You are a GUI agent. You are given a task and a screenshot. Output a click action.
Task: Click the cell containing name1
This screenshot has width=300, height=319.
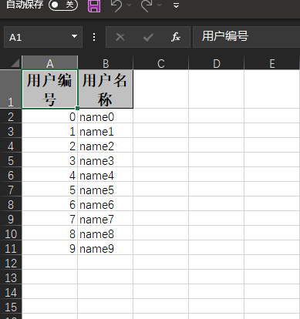click(x=105, y=130)
